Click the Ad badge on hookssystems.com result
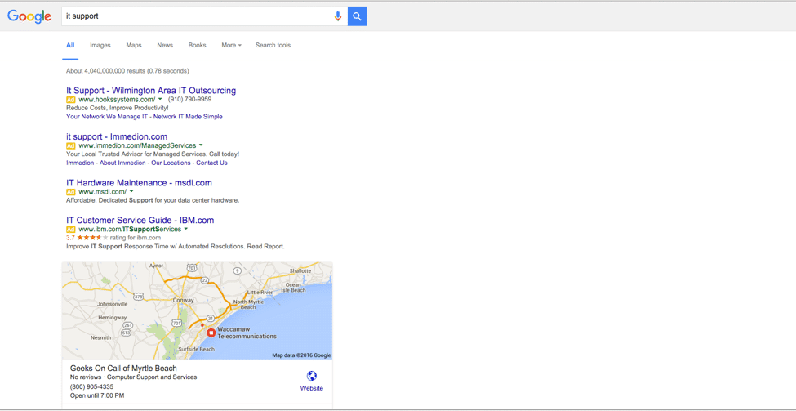796x411 pixels. click(x=70, y=100)
